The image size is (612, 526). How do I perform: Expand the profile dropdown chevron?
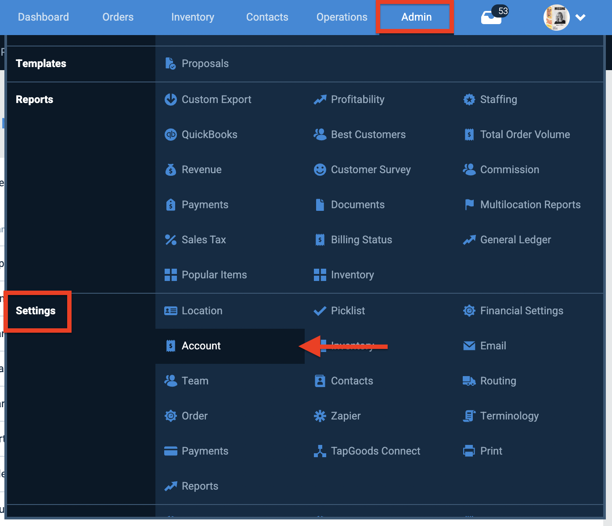(580, 18)
